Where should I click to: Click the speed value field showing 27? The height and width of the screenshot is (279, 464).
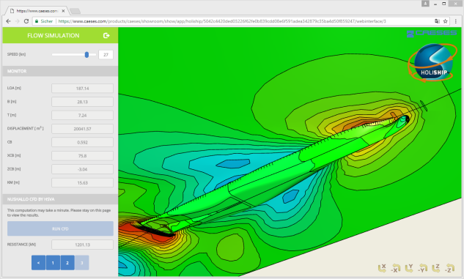click(x=106, y=55)
